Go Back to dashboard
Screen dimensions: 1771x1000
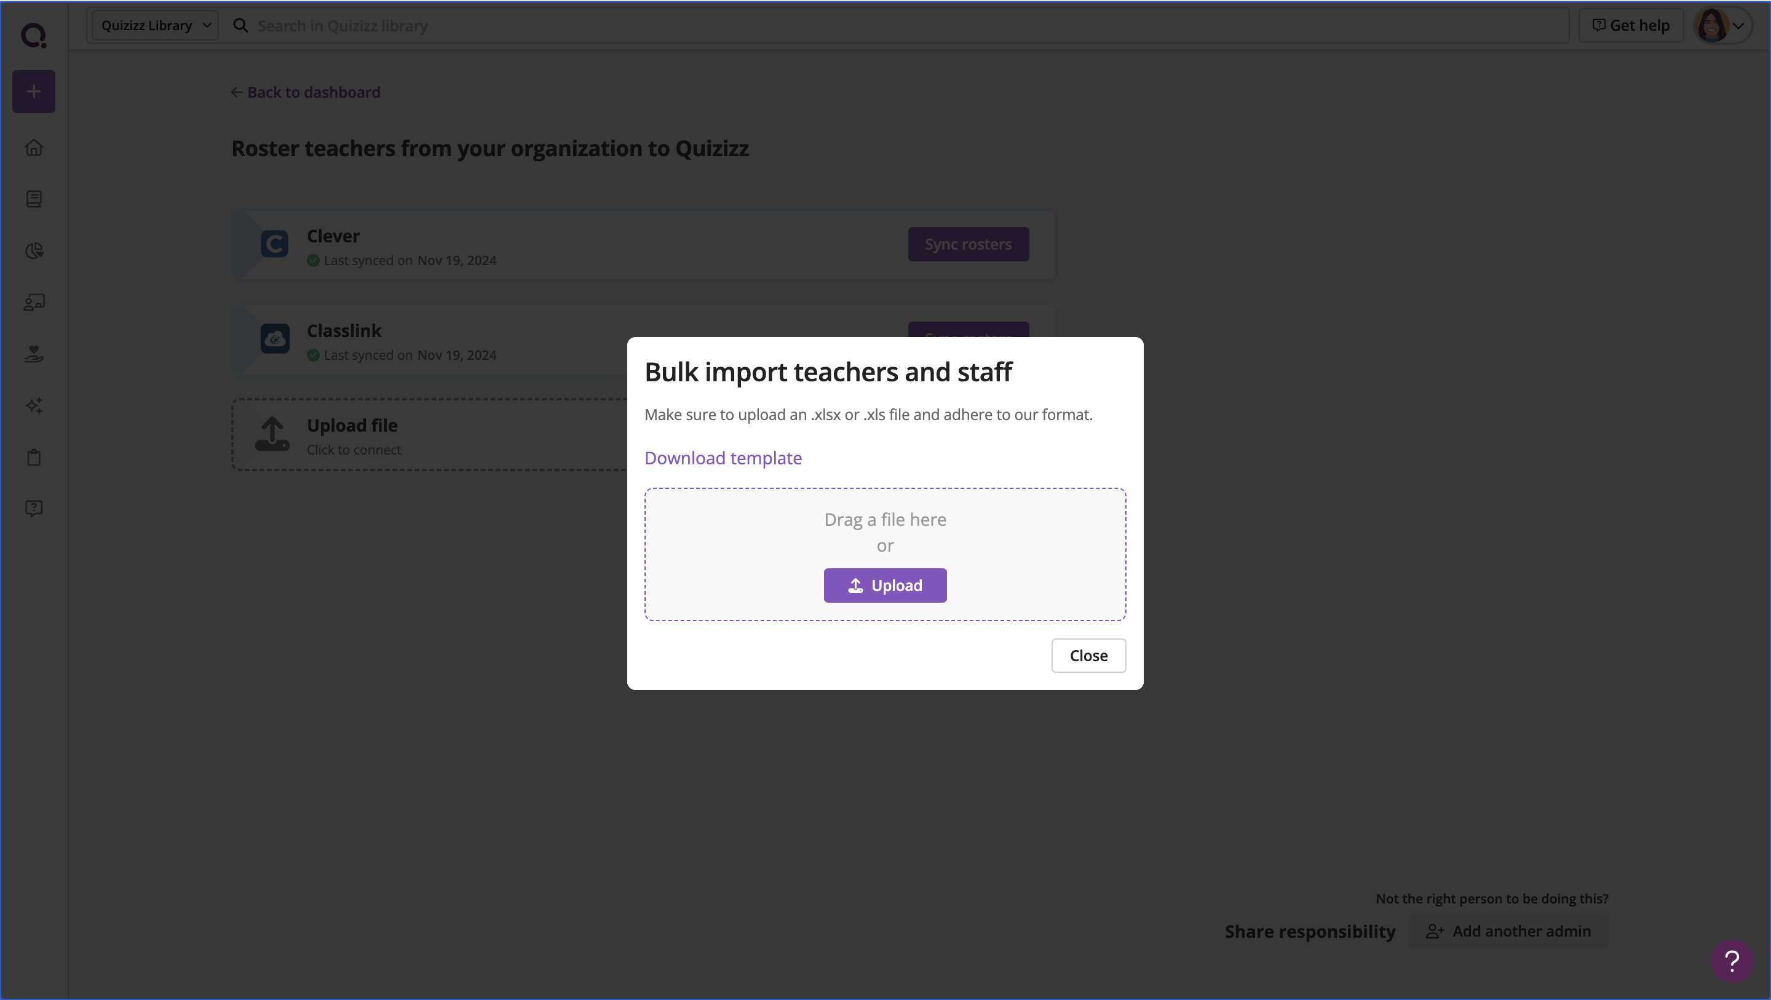(305, 92)
